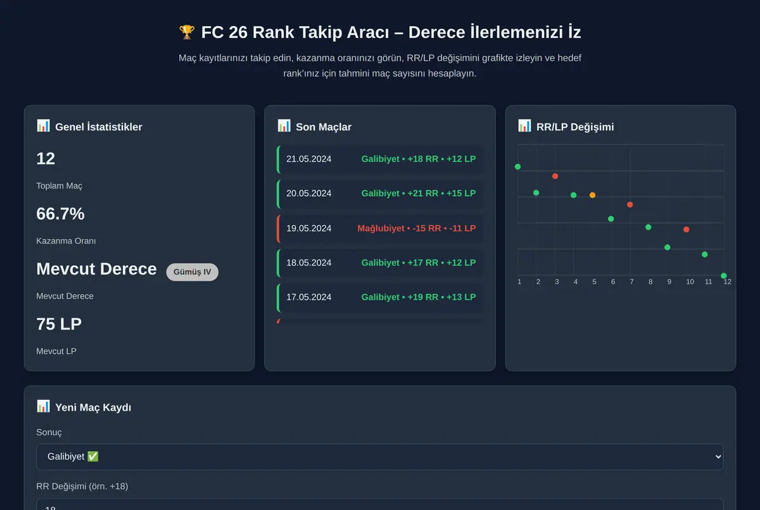Screen dimensions: 760x510
Task: Click the chart icon beside Yeni Maç Kaydı
Action: pos(43,406)
